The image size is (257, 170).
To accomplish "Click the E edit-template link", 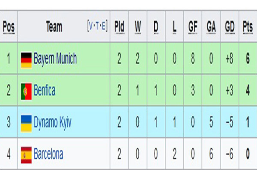I will (104, 26).
